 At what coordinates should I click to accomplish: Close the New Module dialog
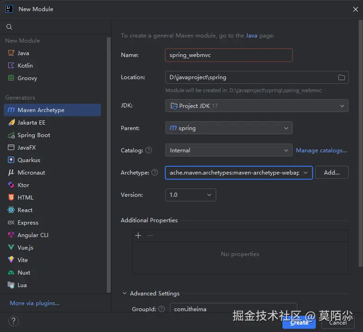(356, 9)
